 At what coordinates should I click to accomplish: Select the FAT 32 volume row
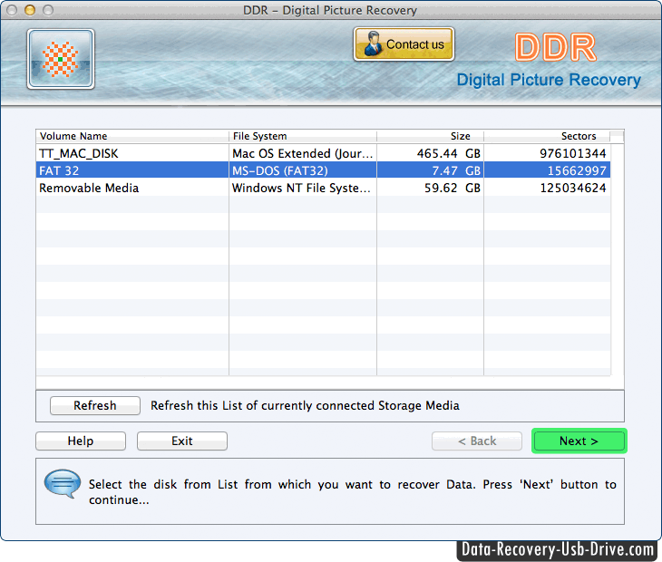pyautogui.click(x=324, y=170)
